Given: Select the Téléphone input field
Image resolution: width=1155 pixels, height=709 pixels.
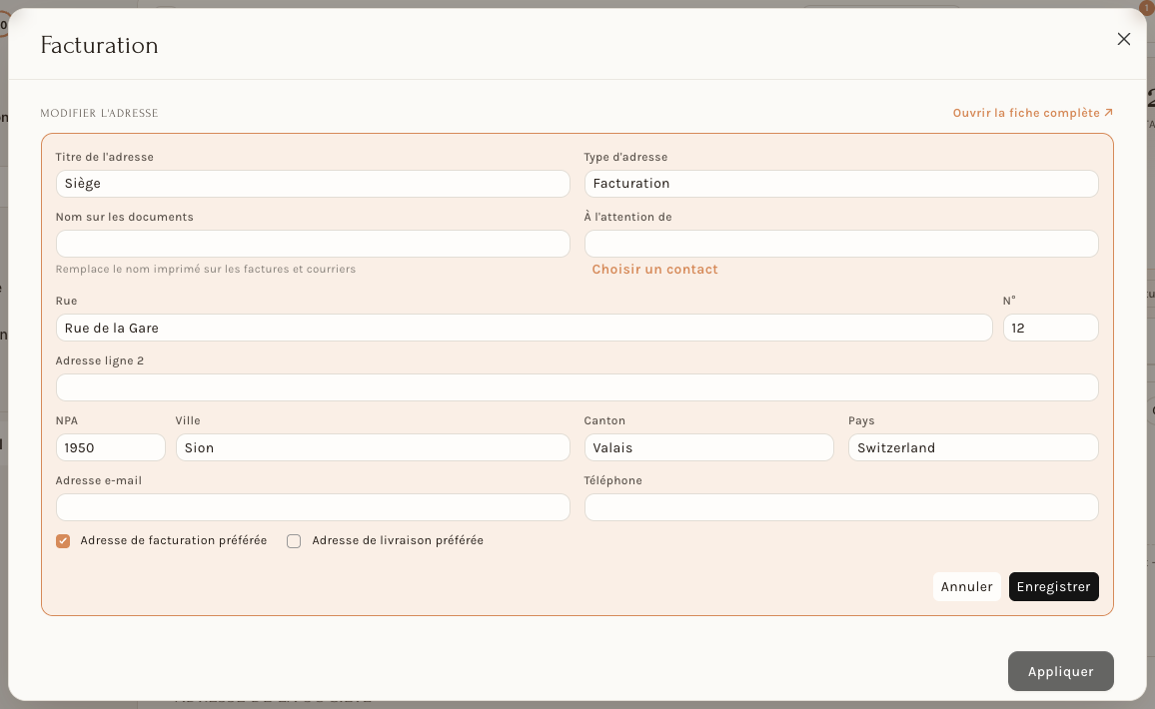Looking at the screenshot, I should (x=841, y=507).
